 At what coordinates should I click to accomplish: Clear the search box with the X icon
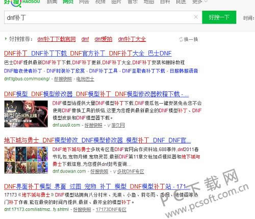coord(196,17)
